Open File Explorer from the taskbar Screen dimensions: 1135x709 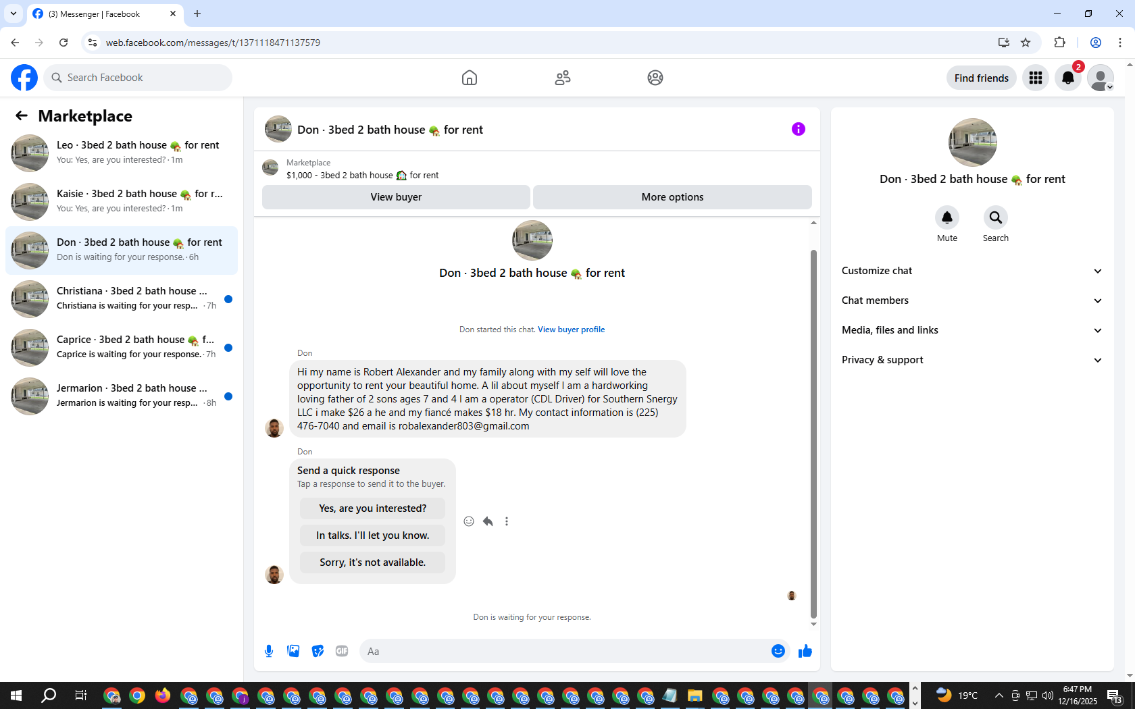[695, 695]
